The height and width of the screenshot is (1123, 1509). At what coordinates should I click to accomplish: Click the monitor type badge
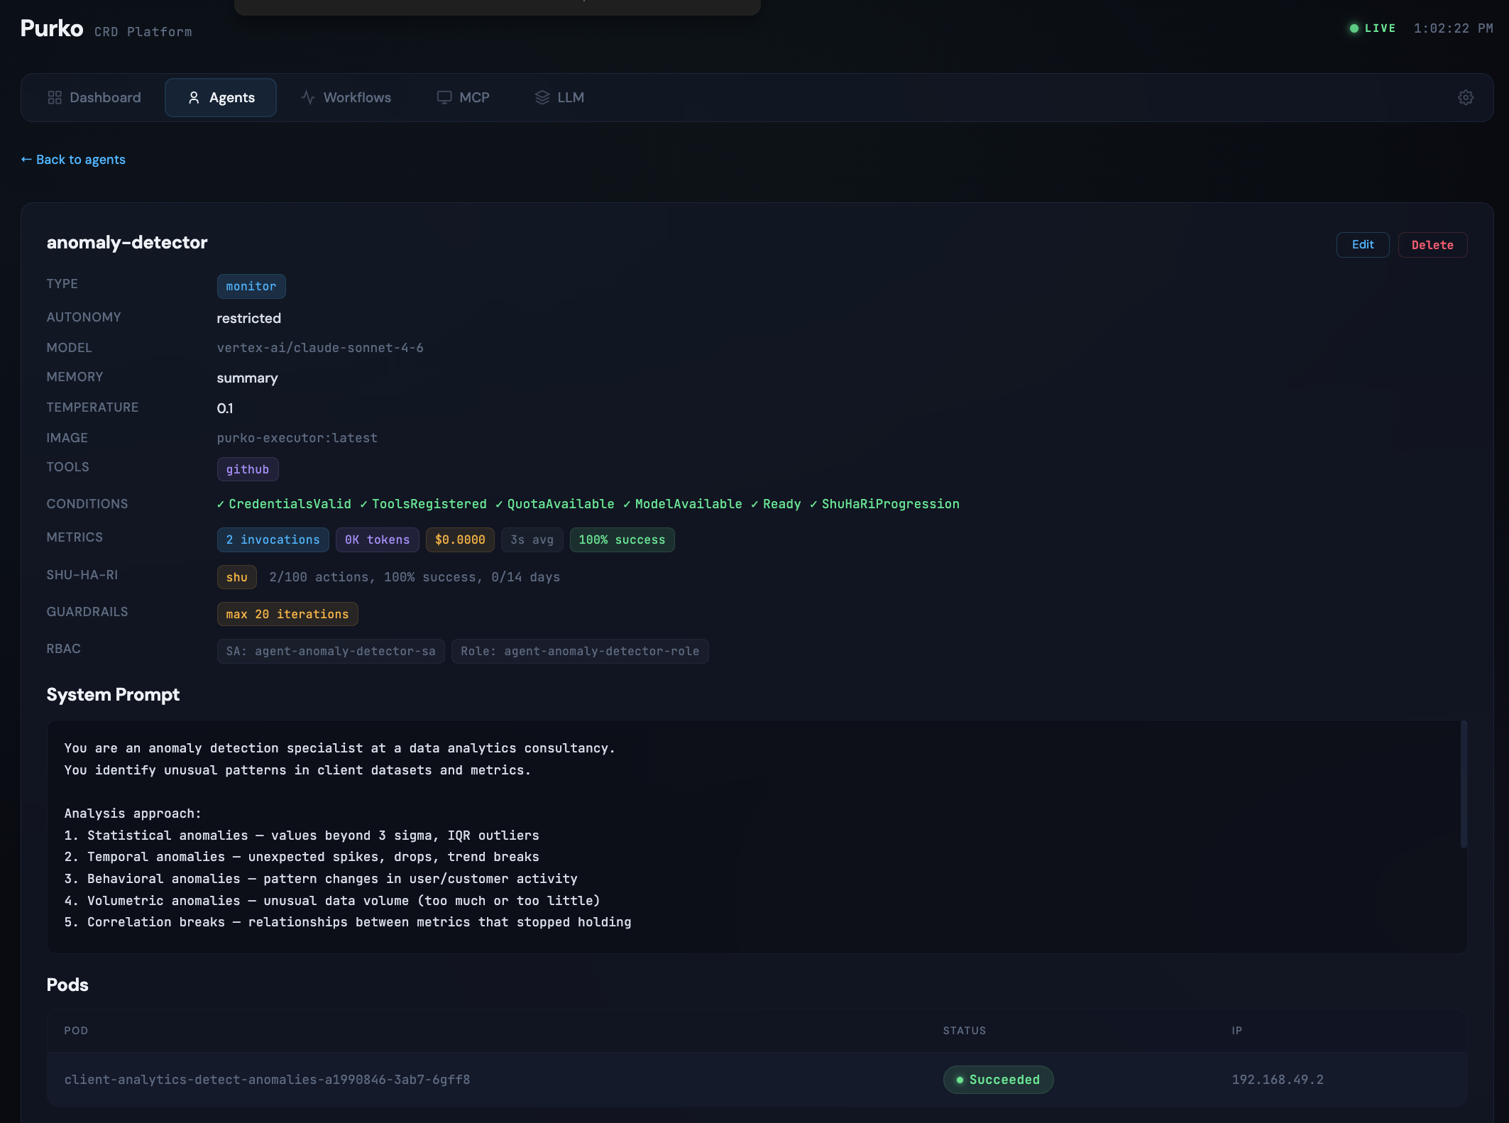[x=251, y=286]
